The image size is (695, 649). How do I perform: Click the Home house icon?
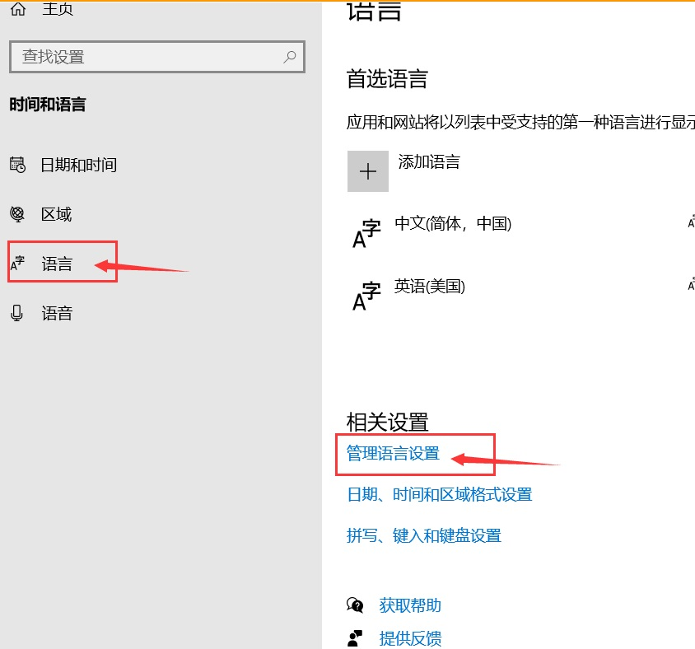tap(18, 8)
